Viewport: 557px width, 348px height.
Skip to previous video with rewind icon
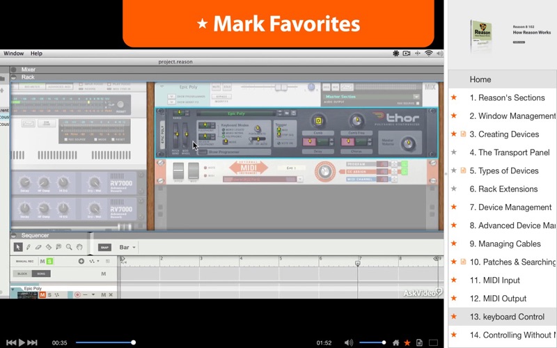(x=11, y=342)
